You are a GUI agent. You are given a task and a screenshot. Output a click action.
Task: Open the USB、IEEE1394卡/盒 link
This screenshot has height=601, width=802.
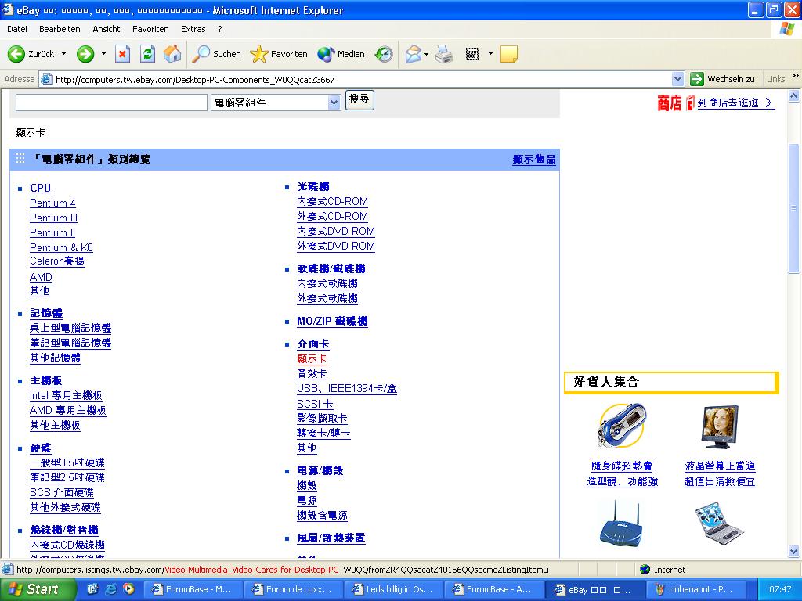[347, 388]
